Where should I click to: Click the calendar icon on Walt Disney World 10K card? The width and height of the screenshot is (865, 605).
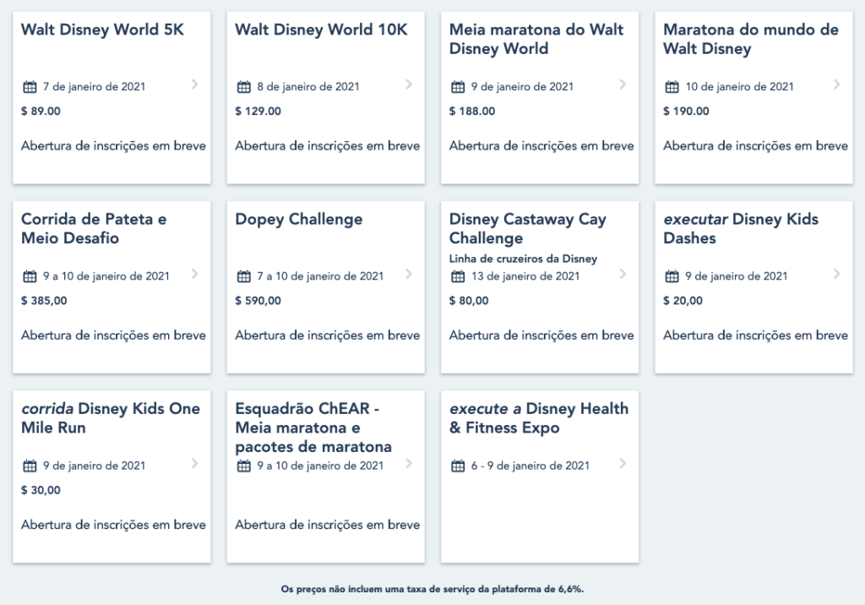coord(243,87)
